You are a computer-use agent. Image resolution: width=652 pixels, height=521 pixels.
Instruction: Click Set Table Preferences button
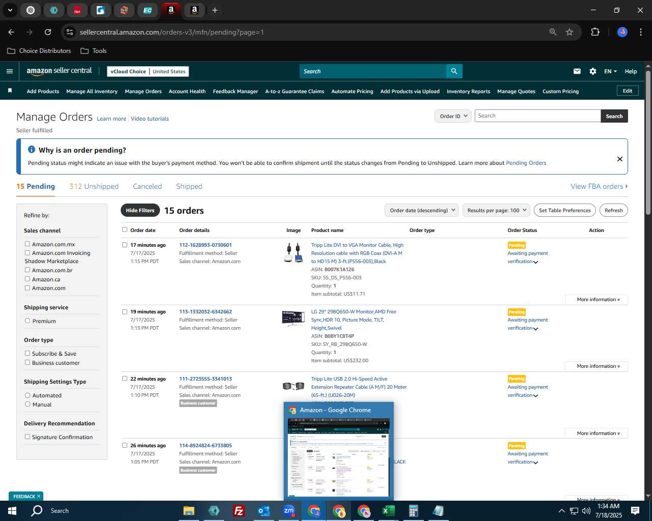click(565, 210)
